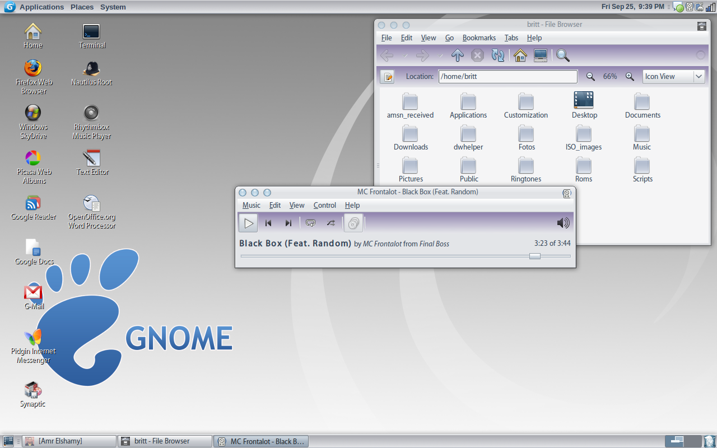This screenshot has height=448, width=717.
Task: Skip to previous track
Action: click(268, 223)
